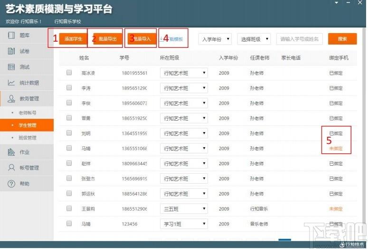The image size is (368, 249).
Task: Click the orange 搜索 button
Action: click(342, 39)
